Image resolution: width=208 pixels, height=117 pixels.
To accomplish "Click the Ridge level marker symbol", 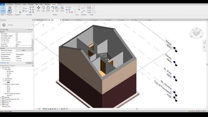I will tap(175, 50).
